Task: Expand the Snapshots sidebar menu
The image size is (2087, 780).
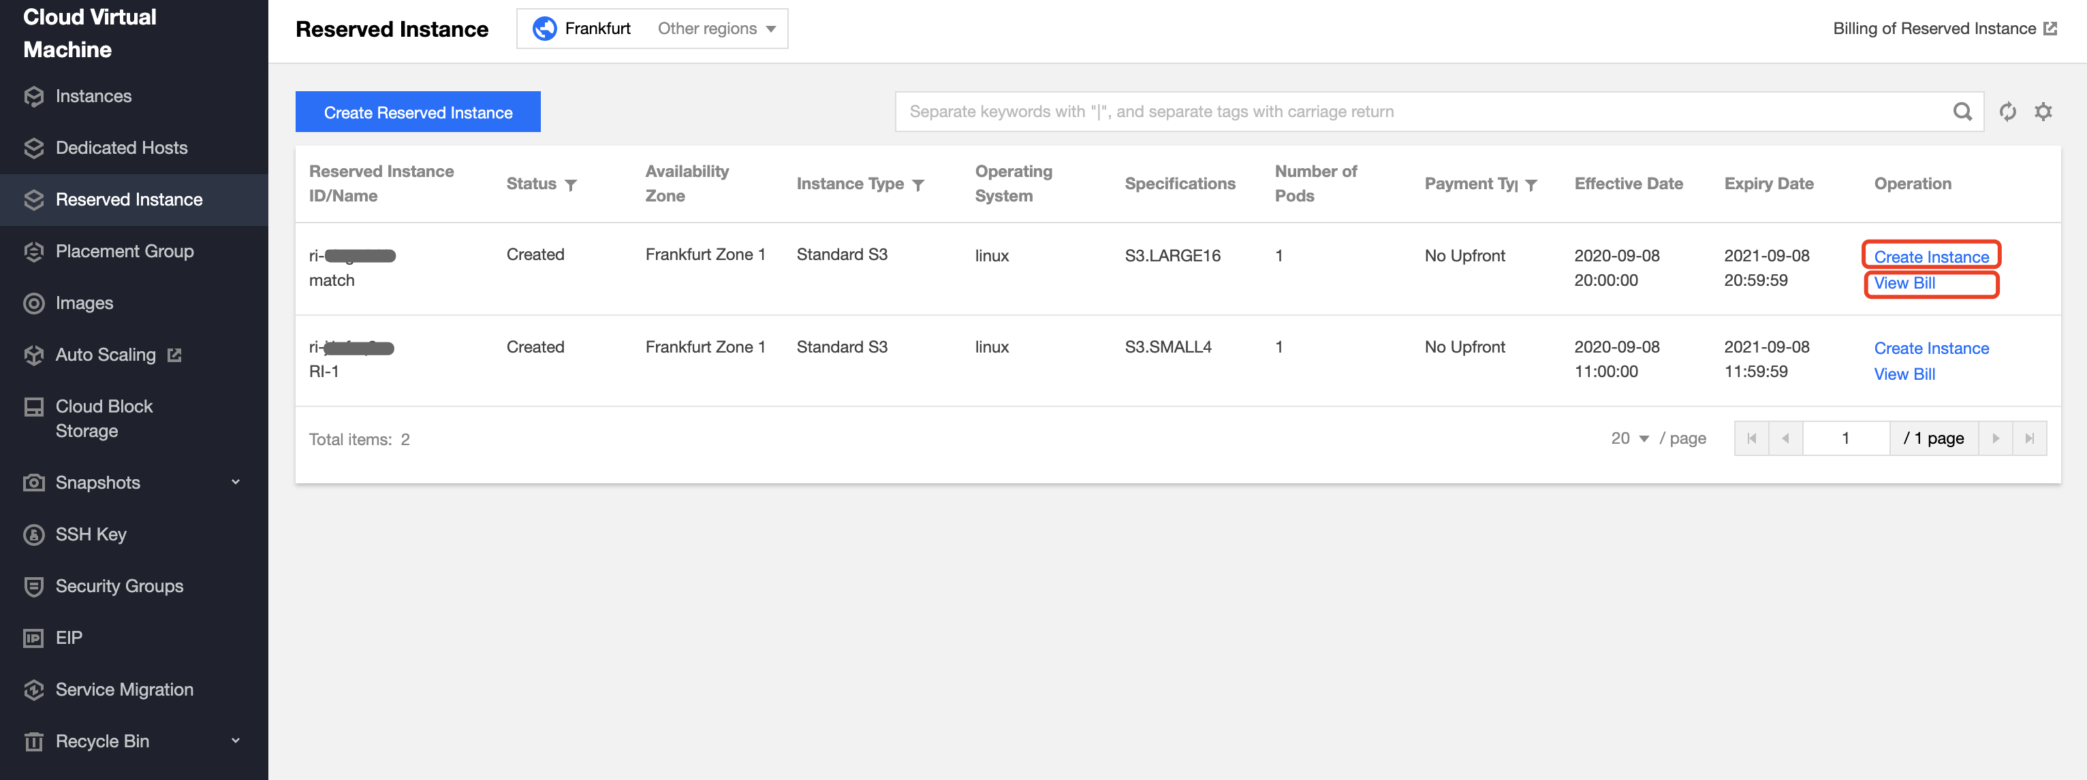Action: (235, 482)
